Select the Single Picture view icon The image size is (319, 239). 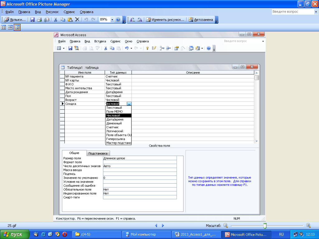[17, 27]
